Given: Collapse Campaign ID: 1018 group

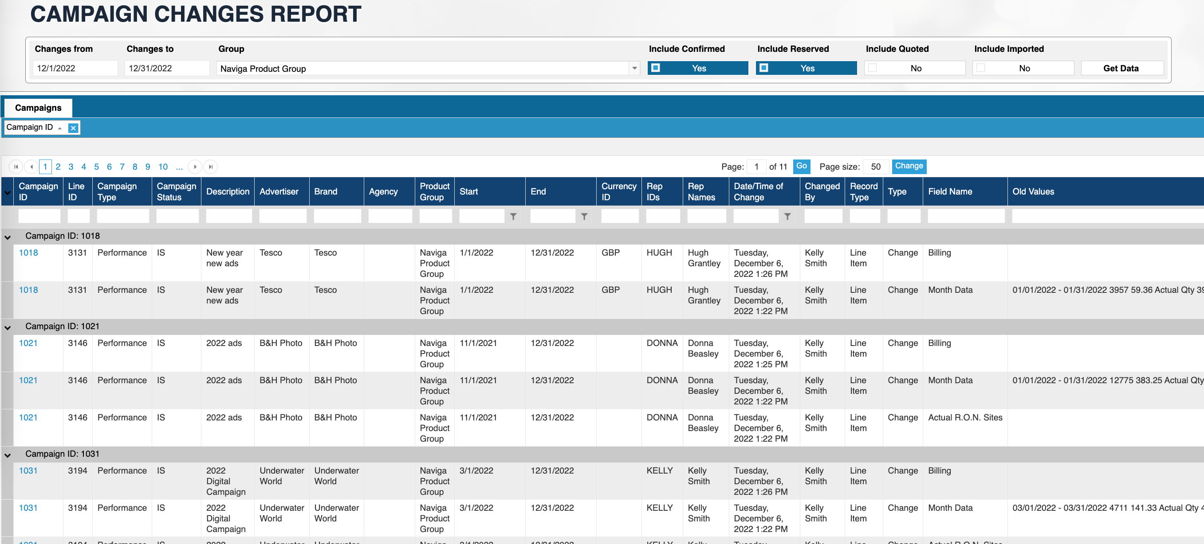Looking at the screenshot, I should (x=8, y=237).
